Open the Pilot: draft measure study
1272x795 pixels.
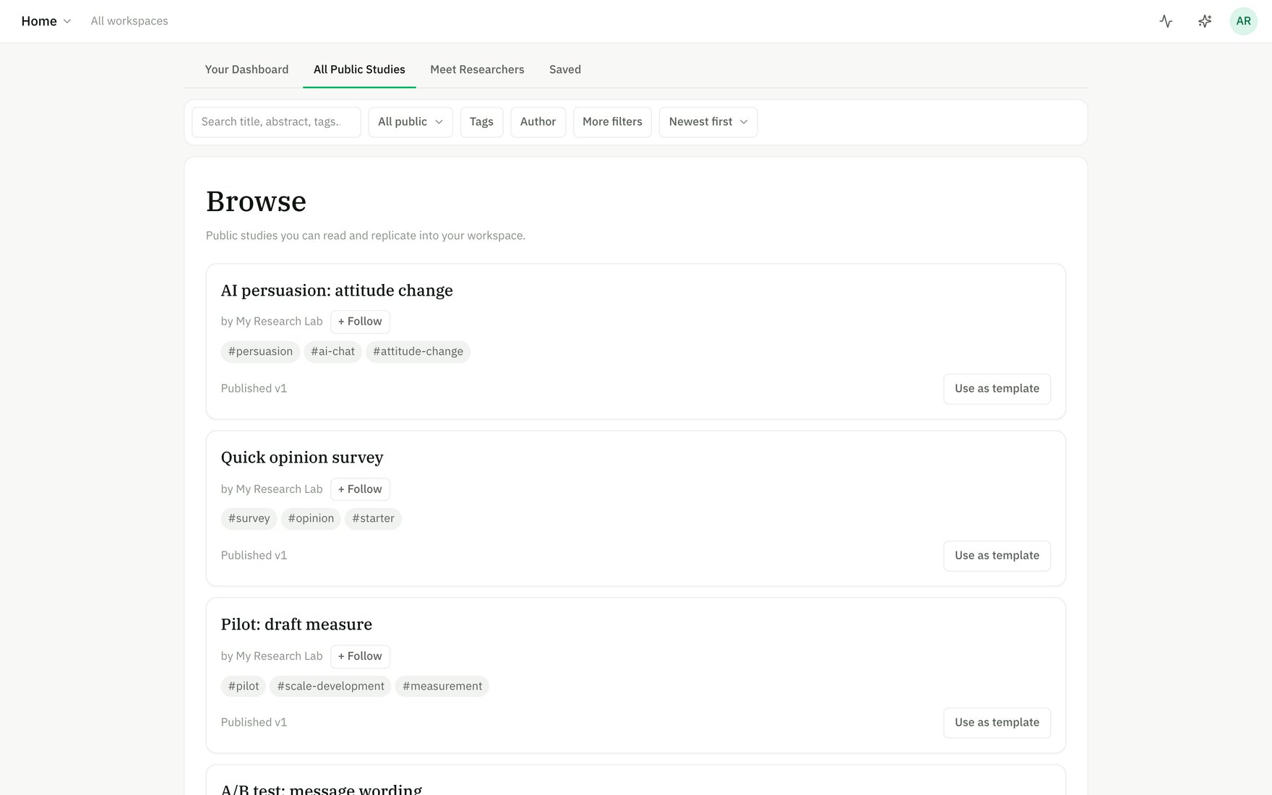coord(296,624)
